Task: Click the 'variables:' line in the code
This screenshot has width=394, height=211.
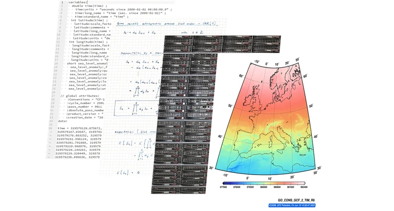Action: click(x=77, y=2)
